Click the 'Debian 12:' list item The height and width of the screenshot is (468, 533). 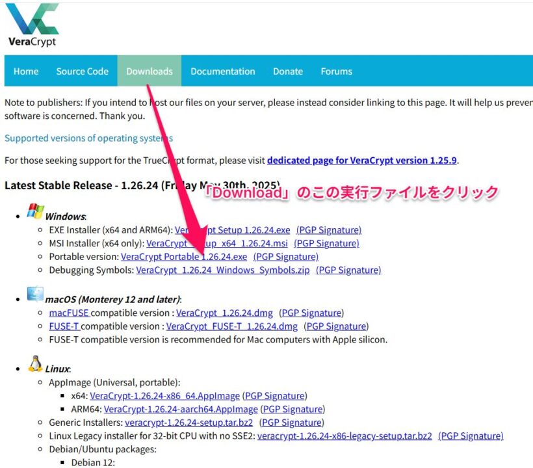[x=93, y=463]
